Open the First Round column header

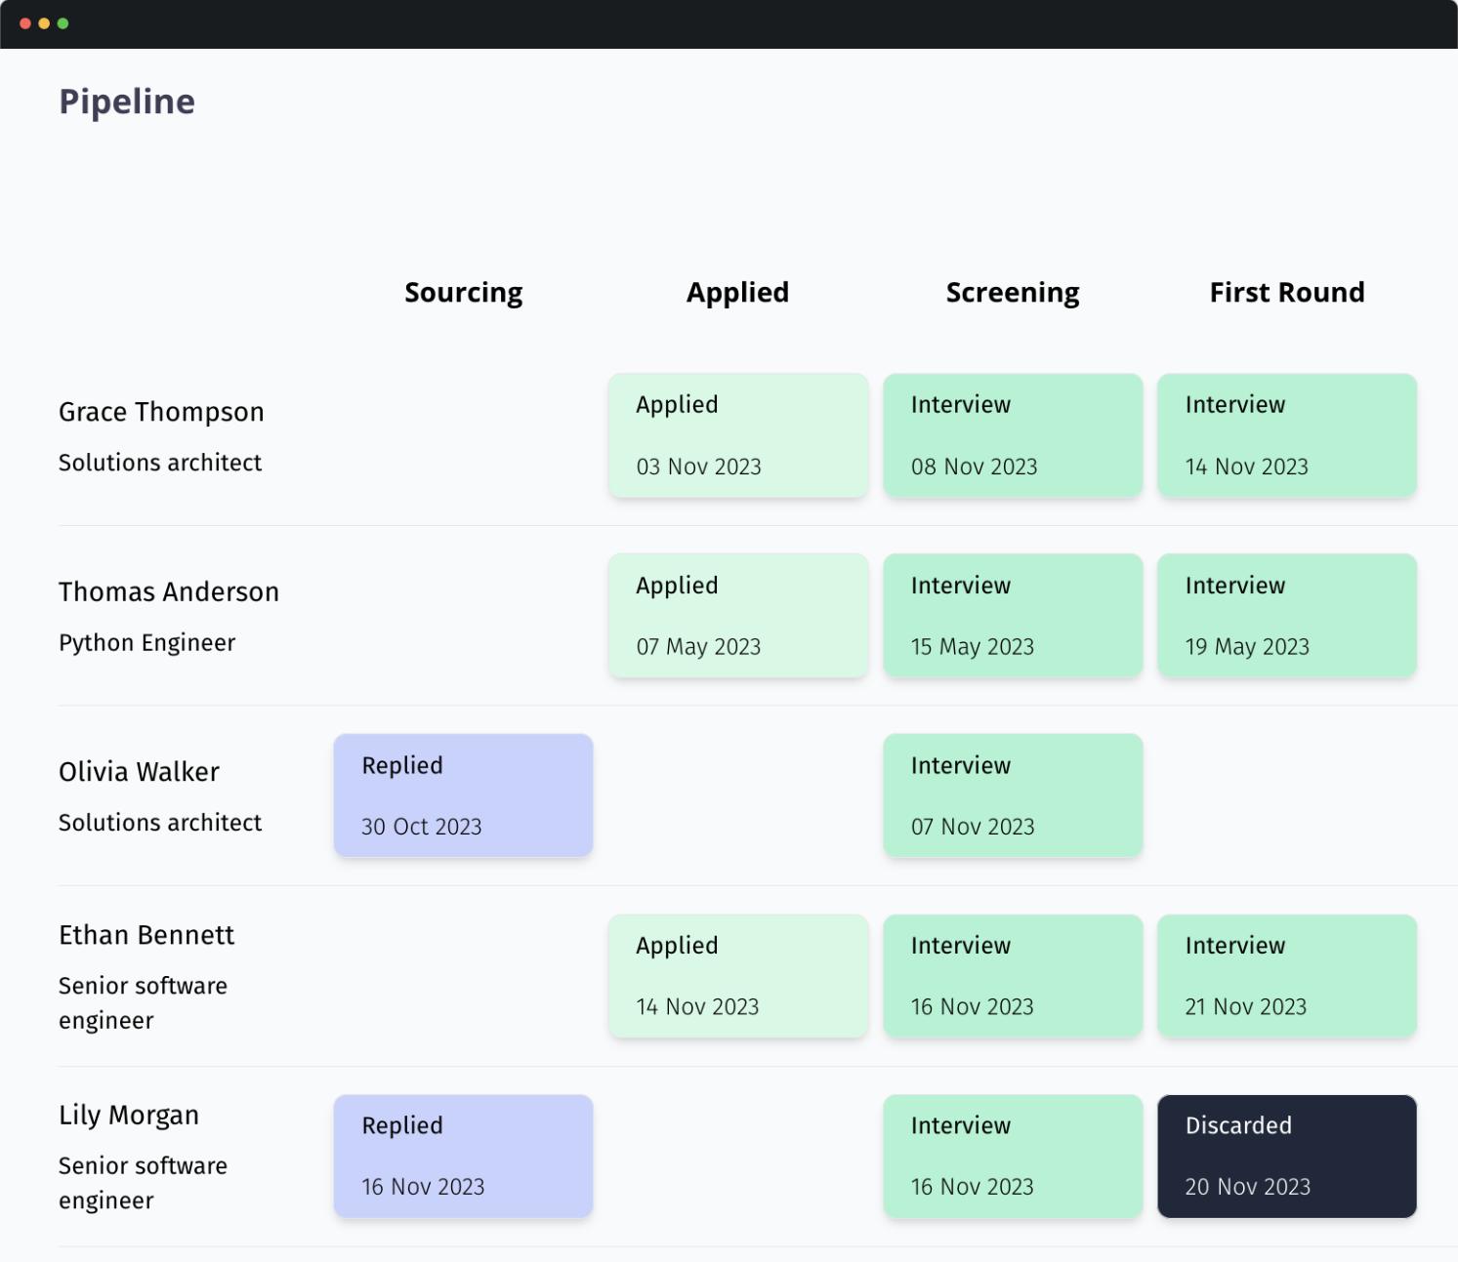(1286, 292)
